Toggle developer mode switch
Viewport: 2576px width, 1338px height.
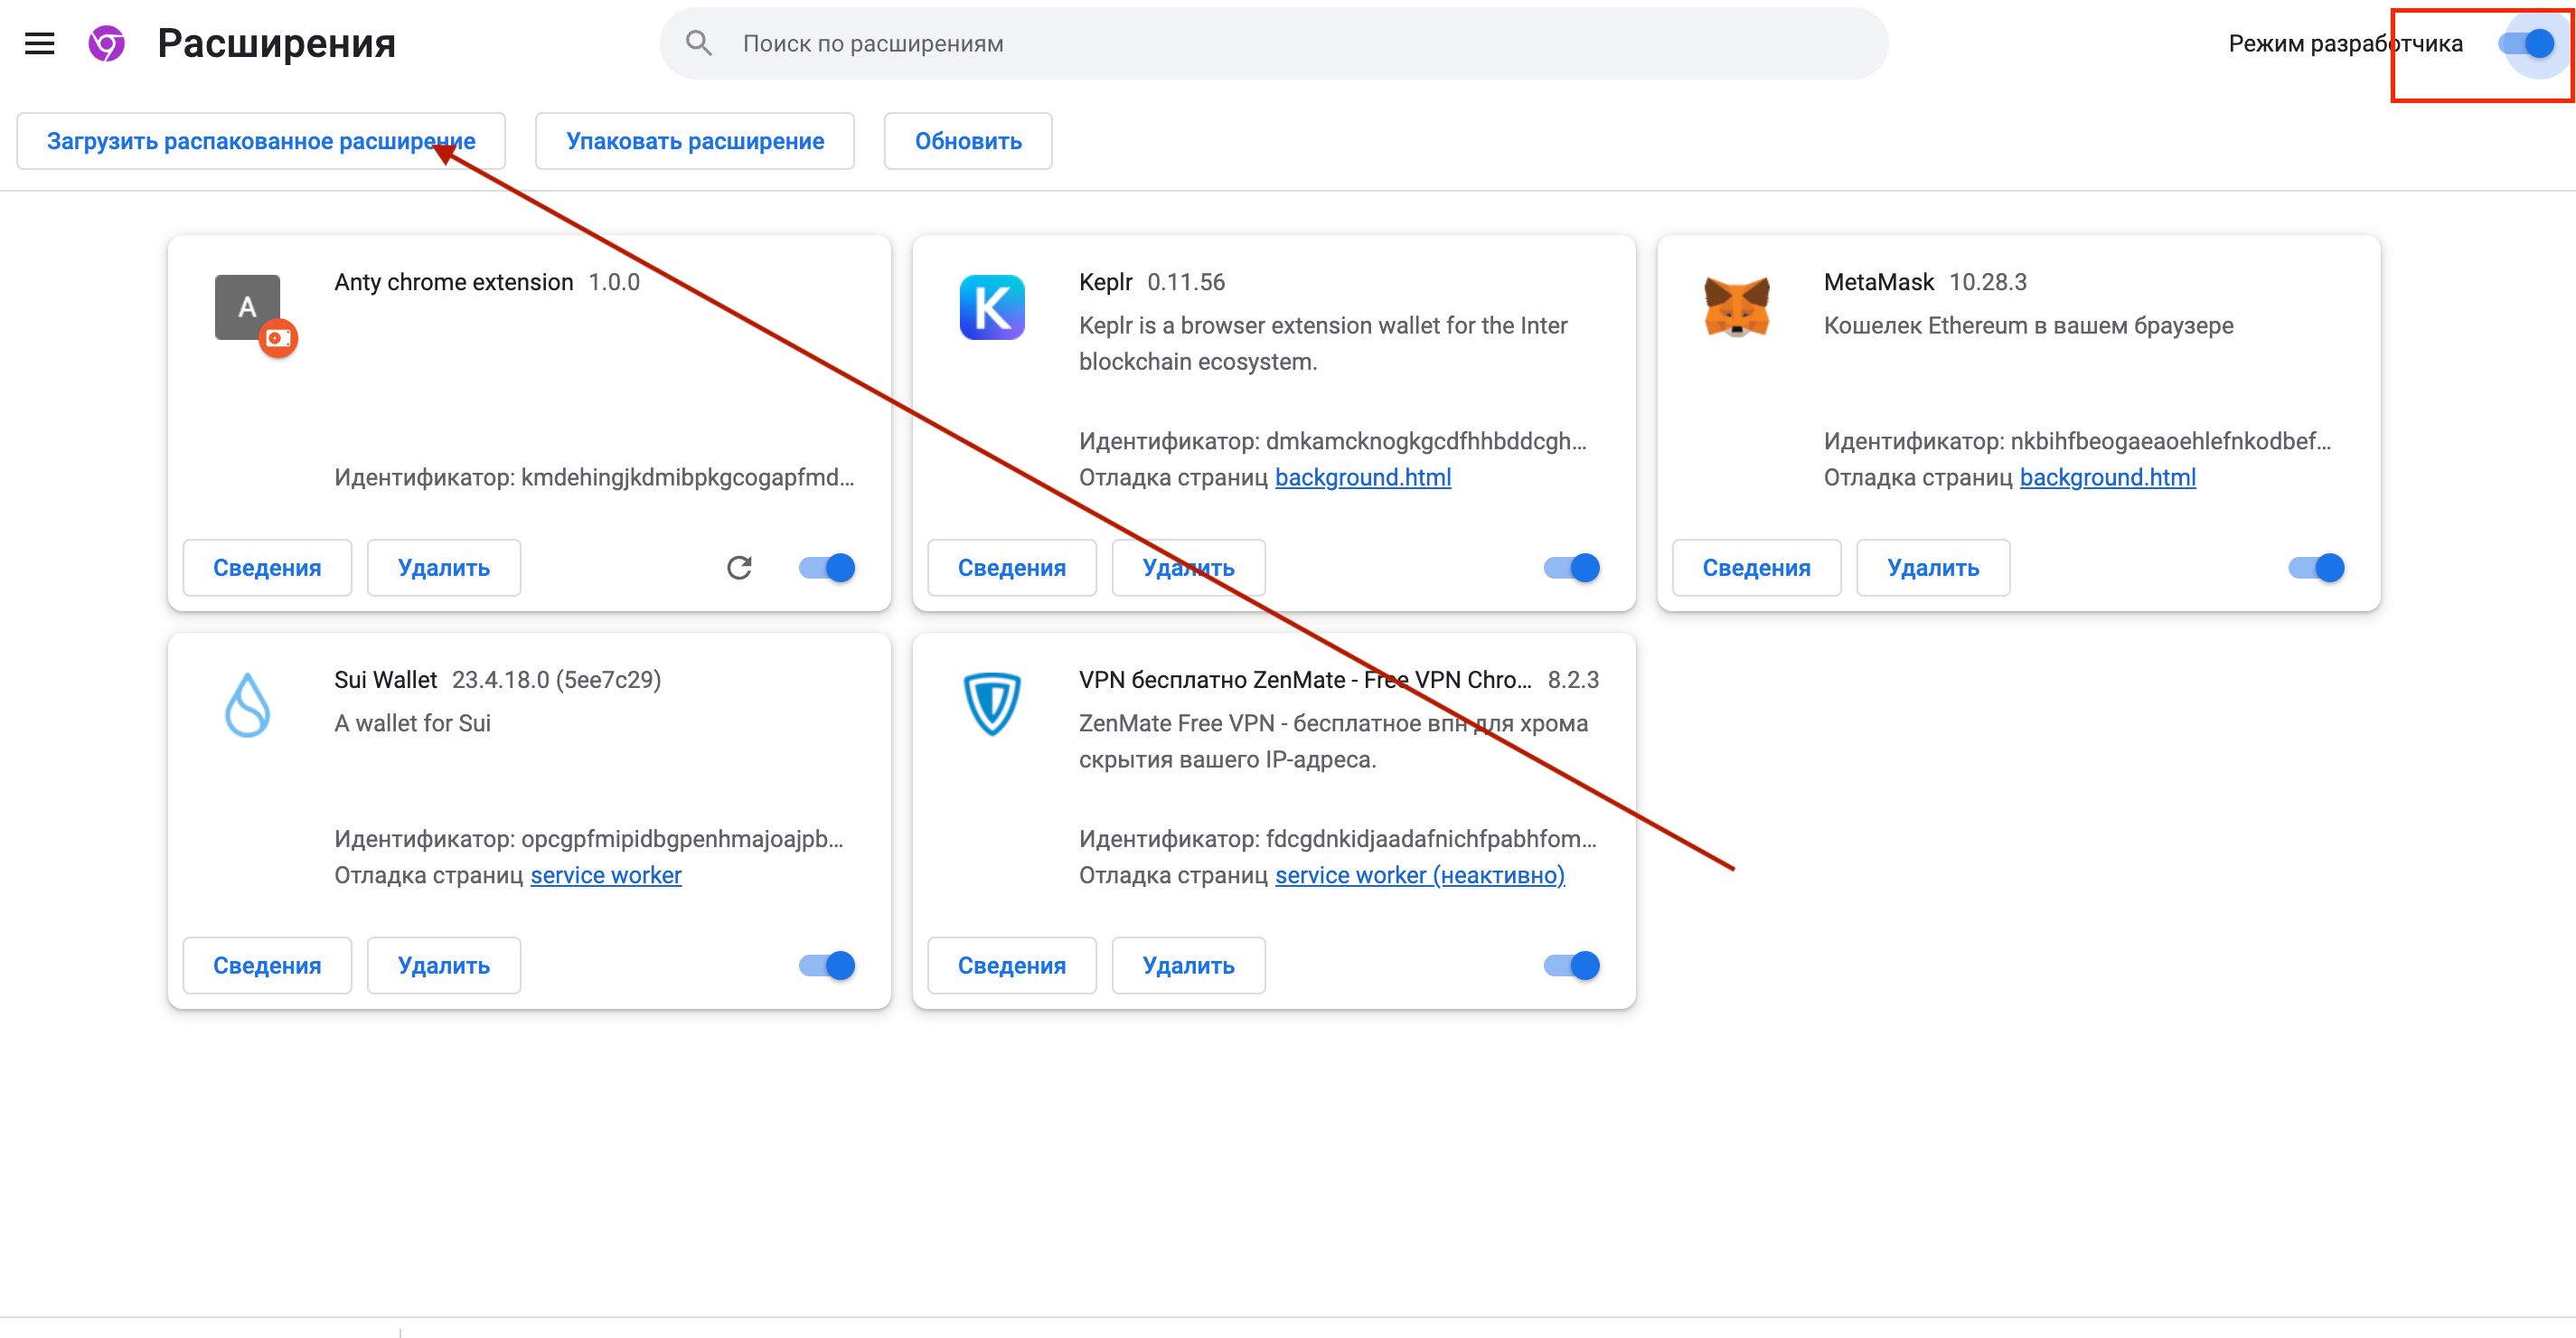click(2526, 43)
